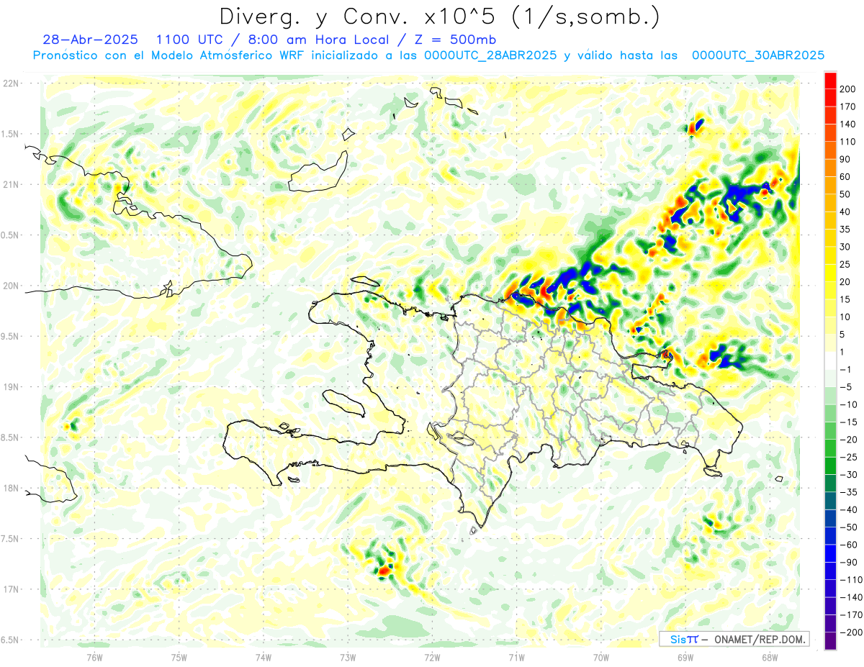Click the "-140" colorbar value

(x=851, y=597)
